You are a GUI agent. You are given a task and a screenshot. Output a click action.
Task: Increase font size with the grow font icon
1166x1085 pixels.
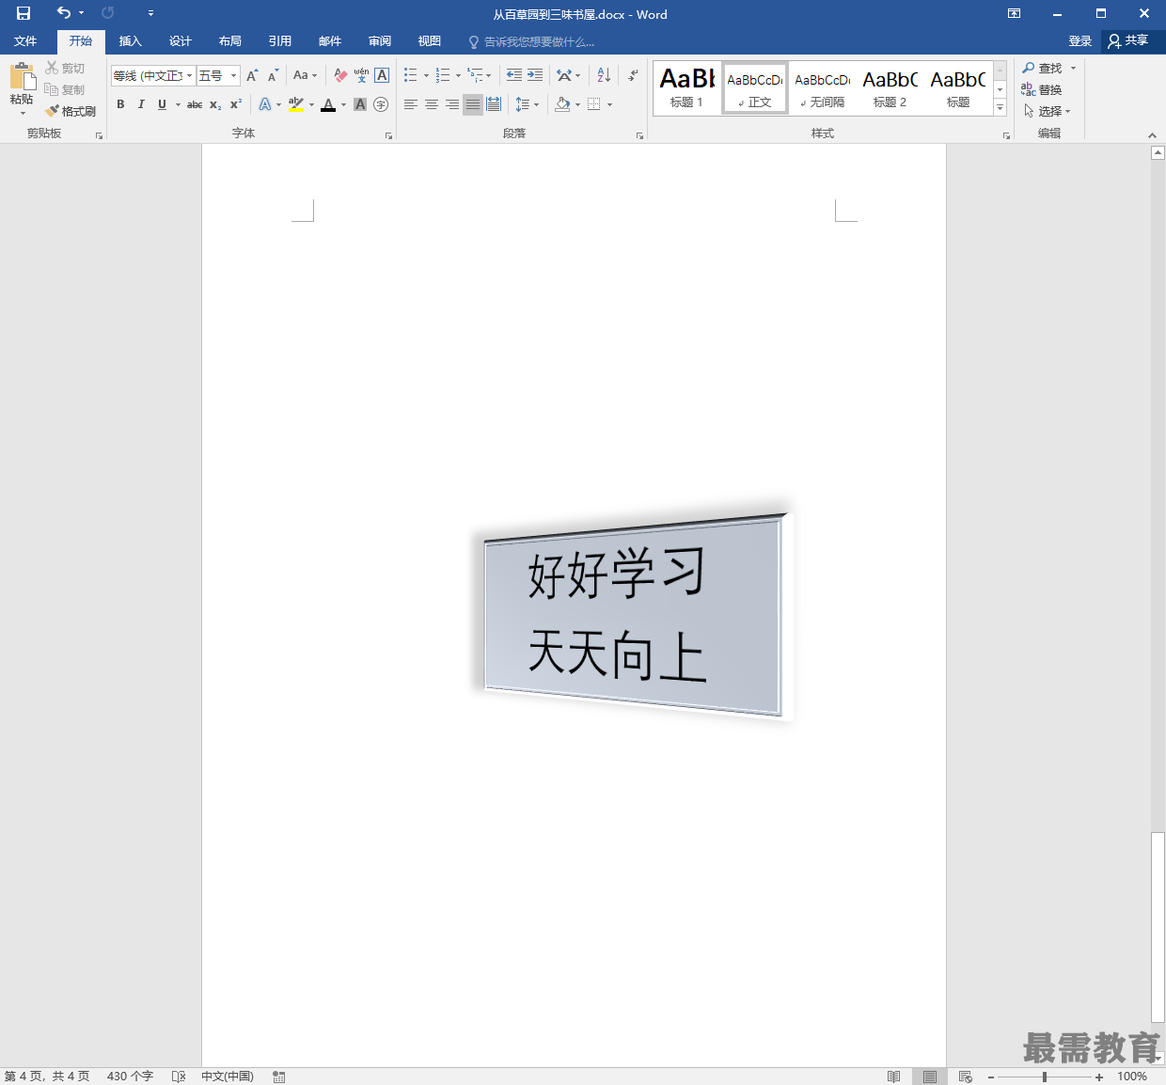pyautogui.click(x=252, y=76)
